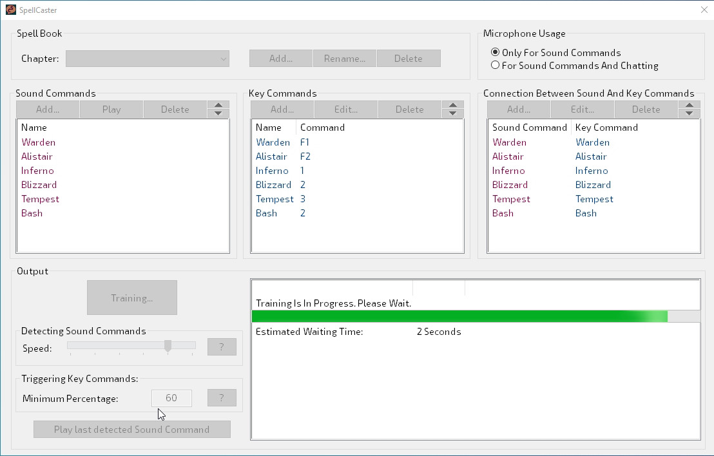Move Connection entry up with arrow

coord(689,106)
